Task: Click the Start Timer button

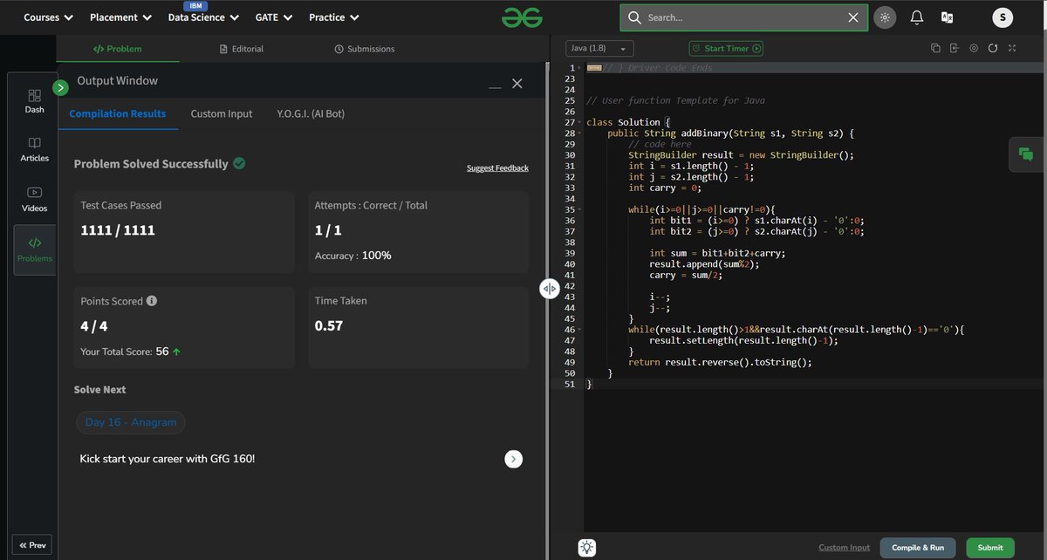Action: click(726, 49)
